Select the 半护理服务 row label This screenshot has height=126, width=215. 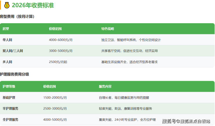pos(10,109)
